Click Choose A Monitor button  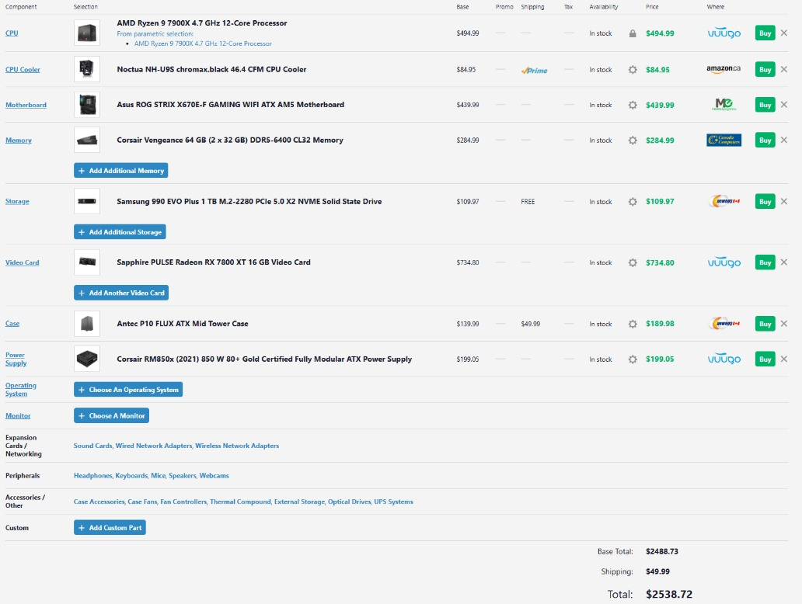click(111, 415)
